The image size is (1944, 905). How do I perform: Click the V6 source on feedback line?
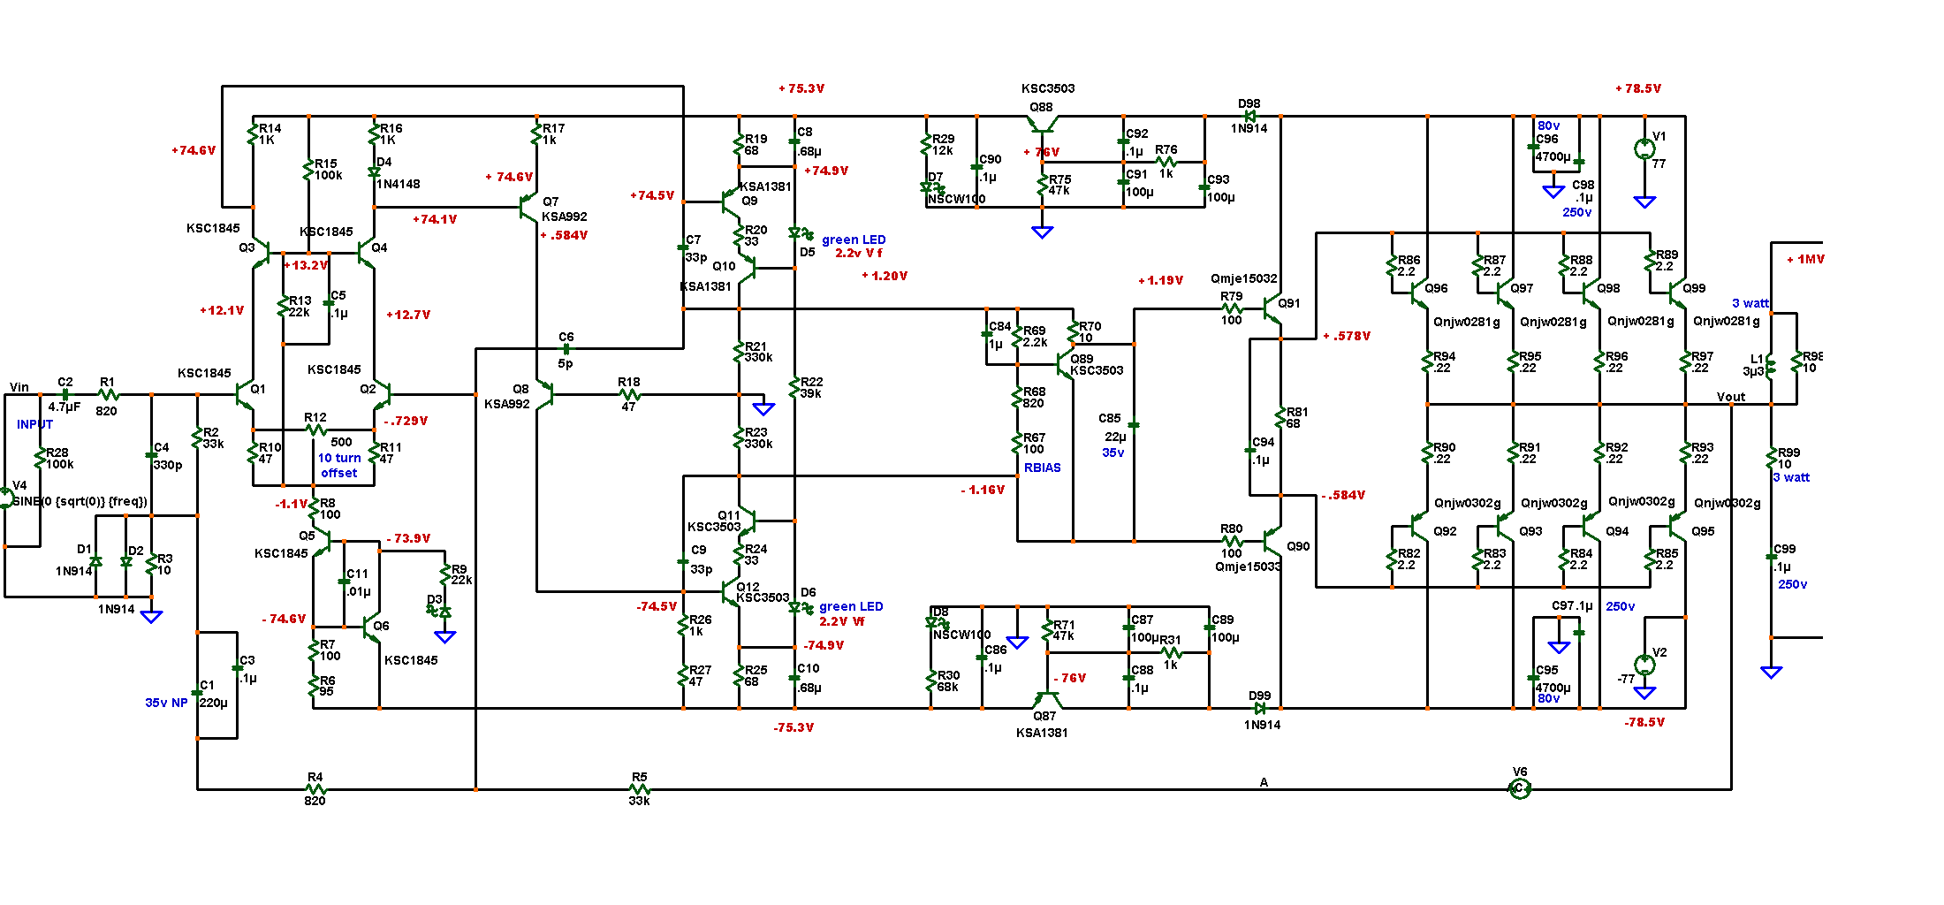coord(1519,789)
